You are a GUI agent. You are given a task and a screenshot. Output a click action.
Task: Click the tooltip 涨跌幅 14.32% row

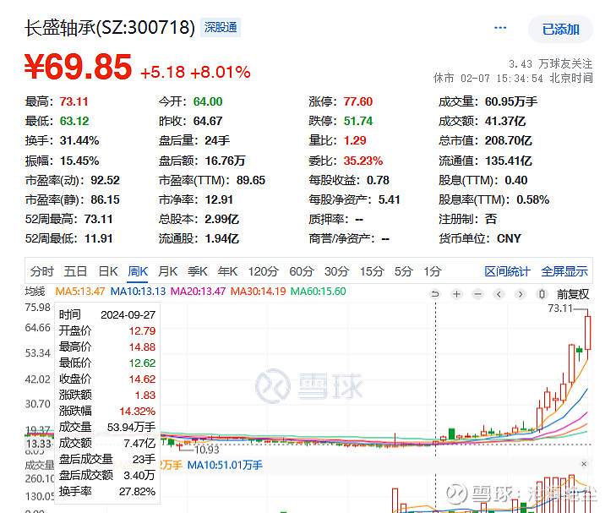pyautogui.click(x=107, y=412)
